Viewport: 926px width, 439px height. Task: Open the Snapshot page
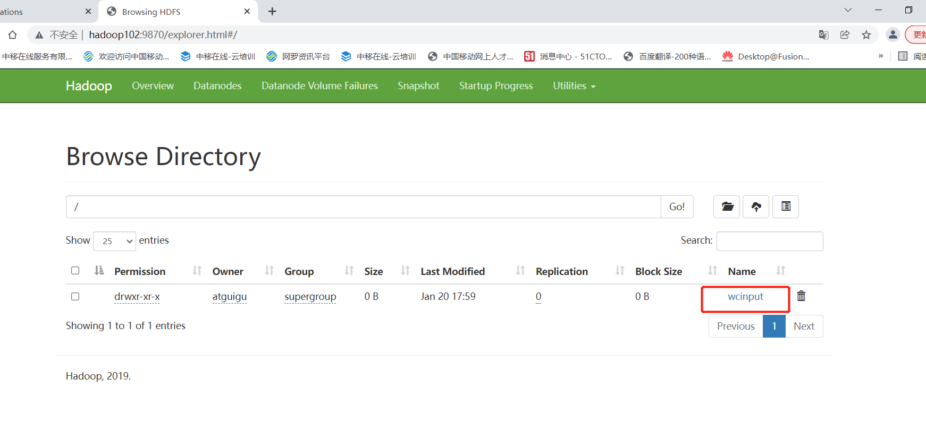418,85
